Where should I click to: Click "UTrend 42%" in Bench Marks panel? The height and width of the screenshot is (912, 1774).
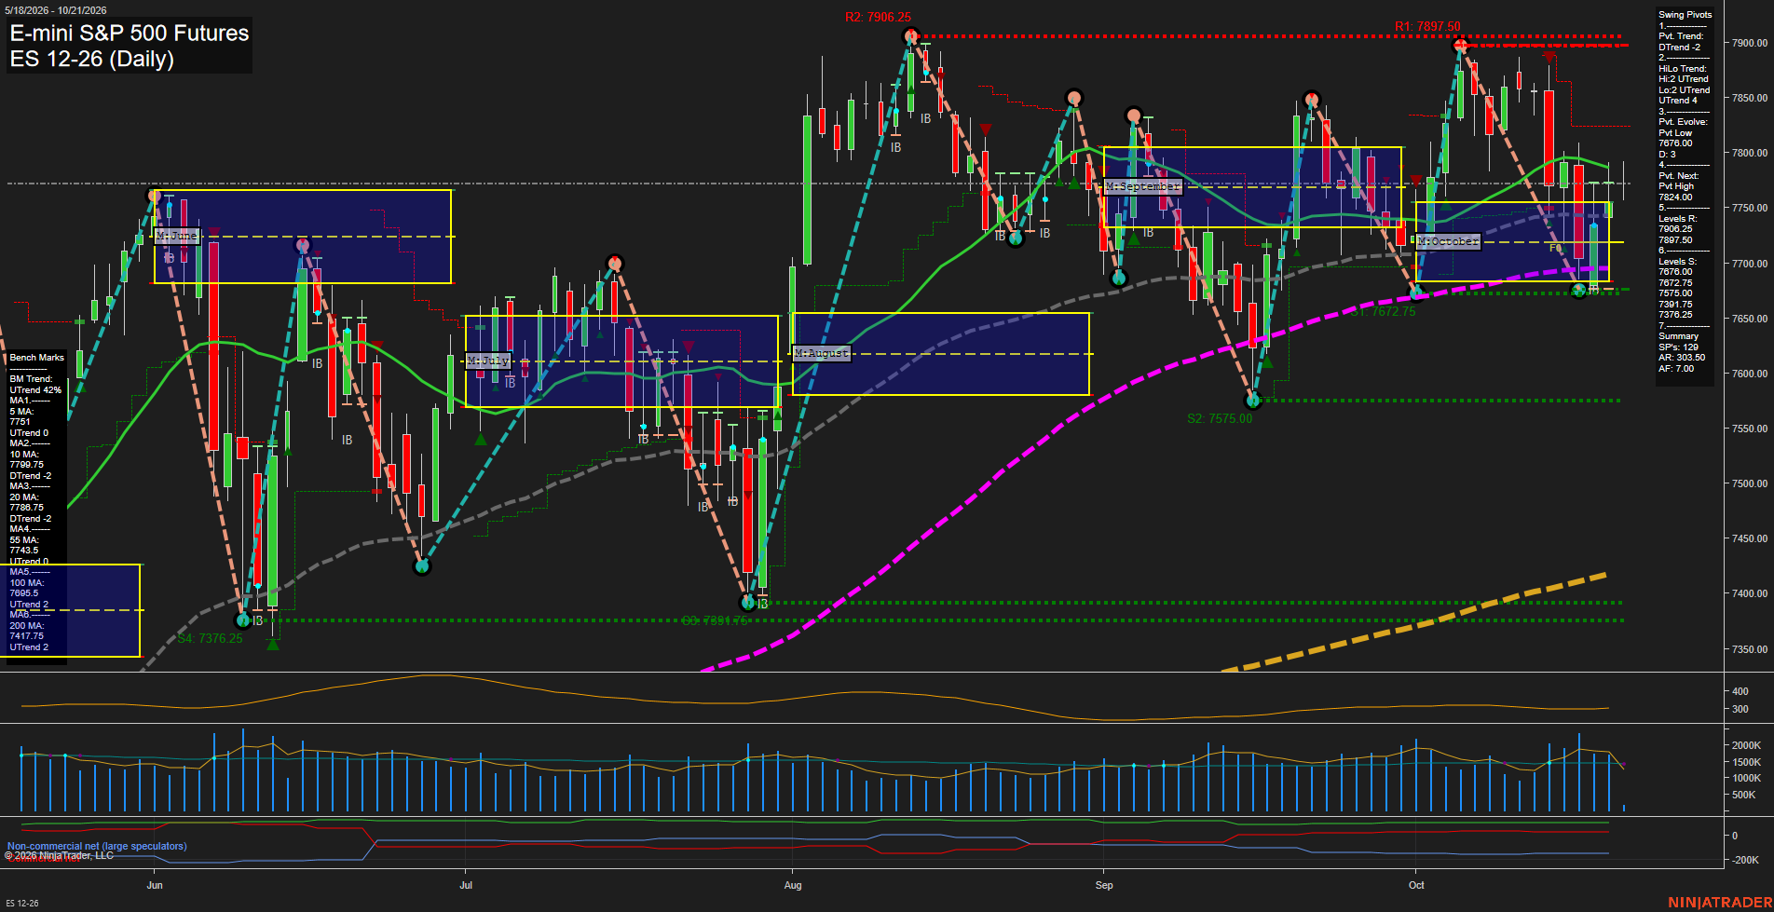[35, 390]
